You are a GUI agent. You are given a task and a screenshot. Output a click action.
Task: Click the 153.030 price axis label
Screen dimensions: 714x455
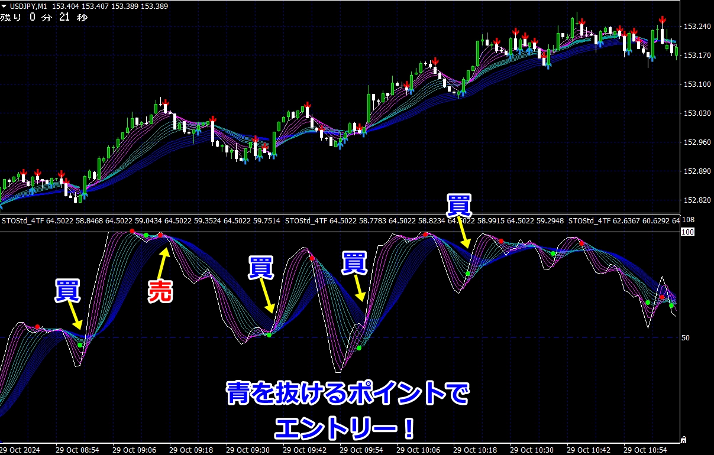click(697, 113)
